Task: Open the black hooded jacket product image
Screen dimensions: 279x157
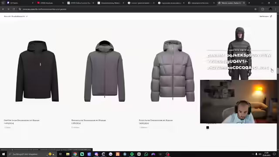Action: (37, 71)
